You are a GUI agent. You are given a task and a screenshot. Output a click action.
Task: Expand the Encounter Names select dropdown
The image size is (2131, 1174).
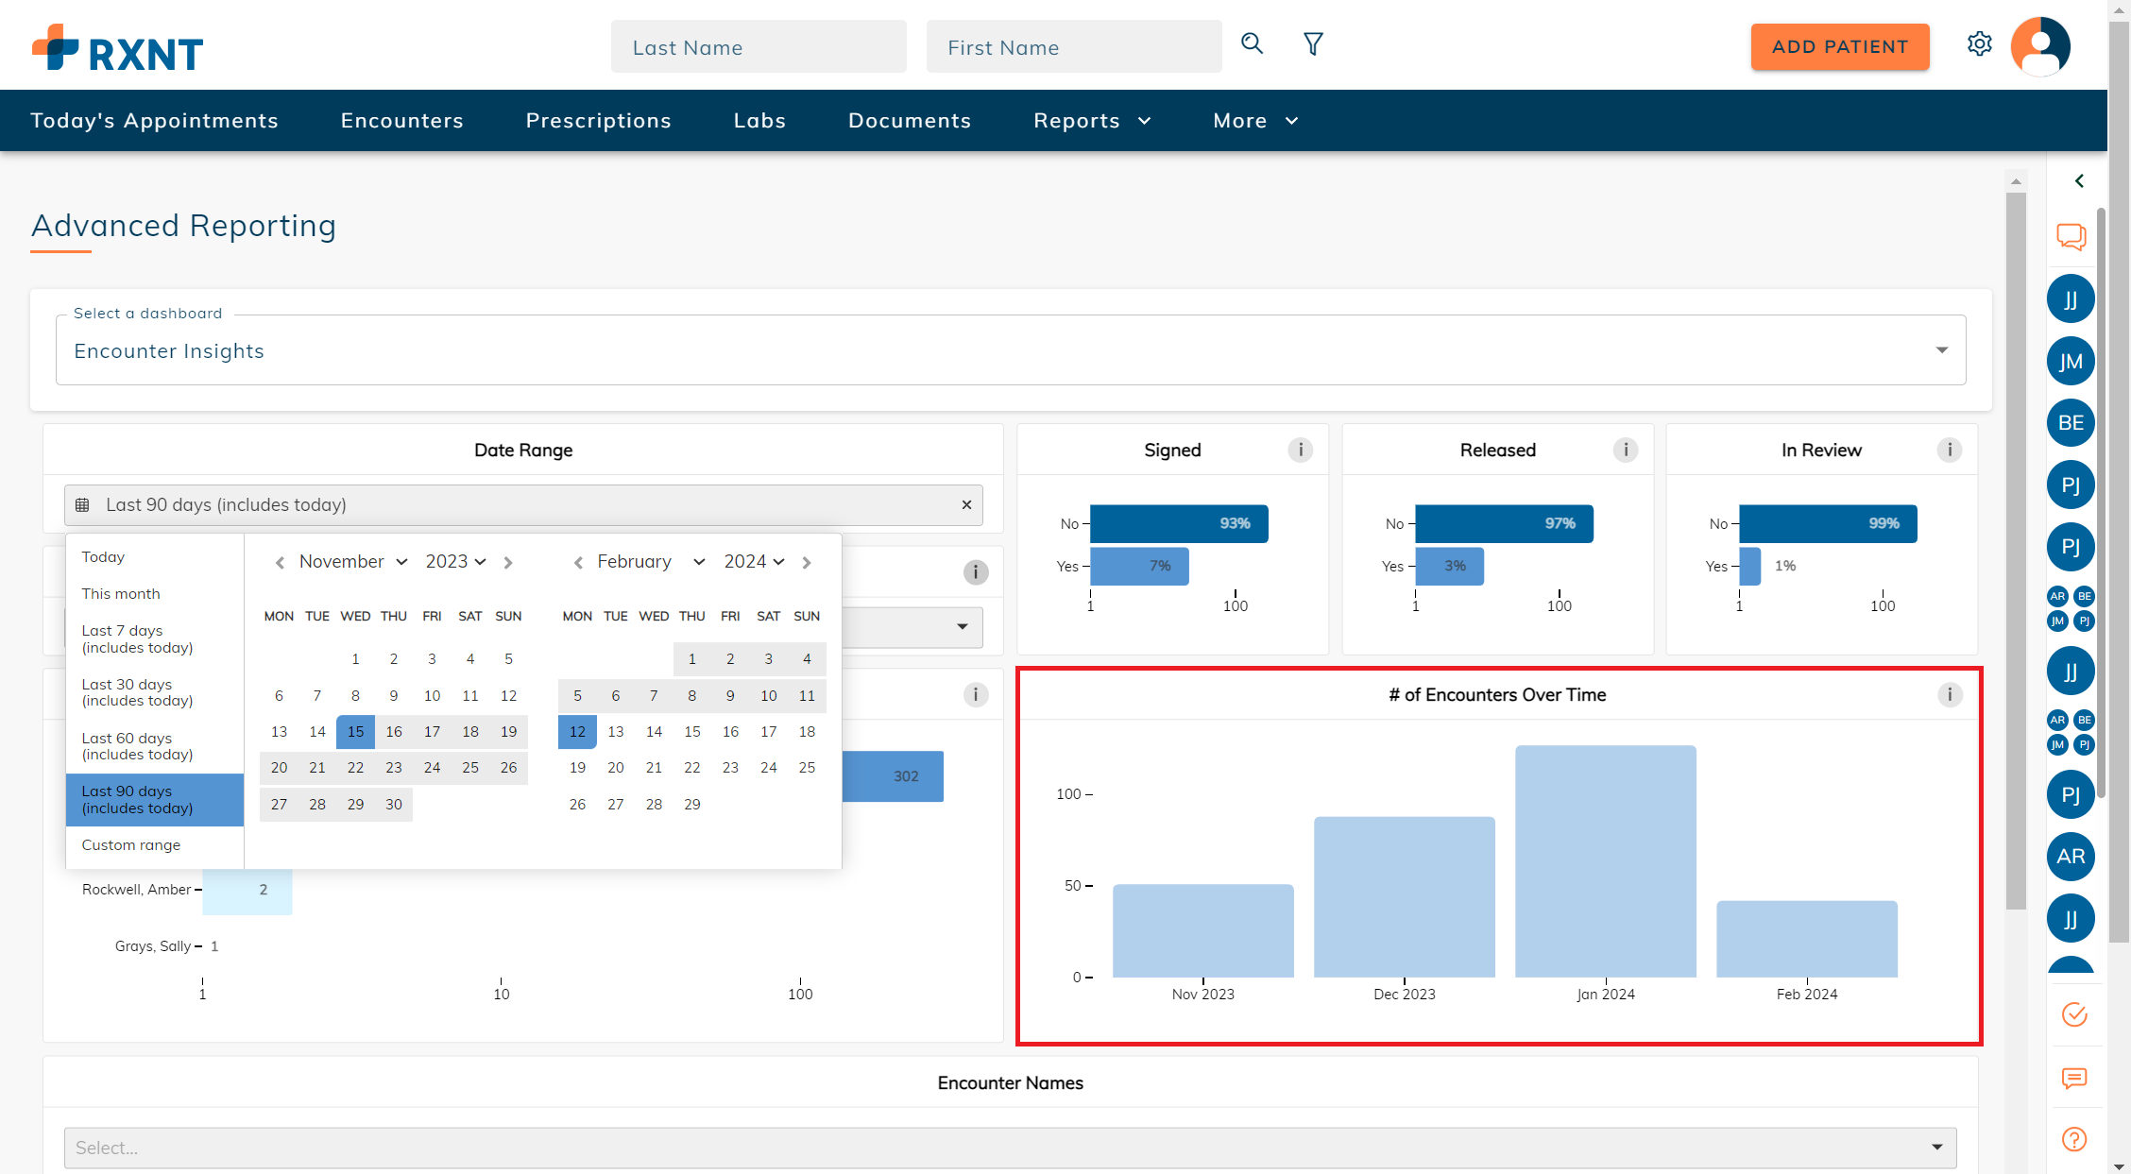1011,1148
